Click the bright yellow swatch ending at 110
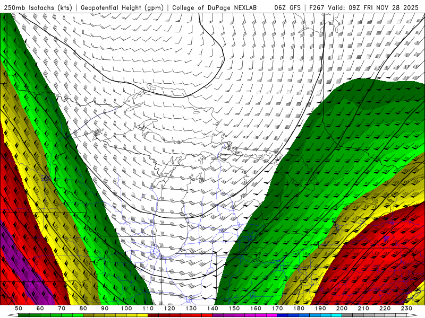 coord(142,315)
